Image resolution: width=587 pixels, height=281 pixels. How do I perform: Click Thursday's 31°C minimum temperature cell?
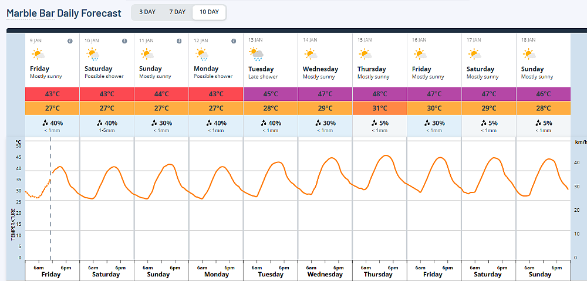point(380,108)
